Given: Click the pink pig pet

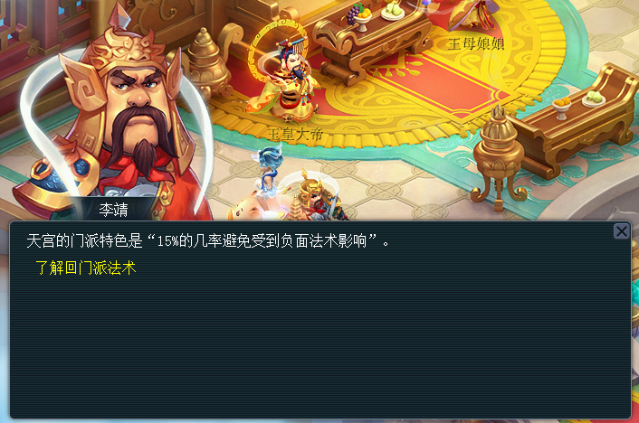Looking at the screenshot, I should click(x=249, y=208).
